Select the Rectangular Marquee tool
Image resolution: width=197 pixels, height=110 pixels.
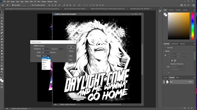click(2, 15)
